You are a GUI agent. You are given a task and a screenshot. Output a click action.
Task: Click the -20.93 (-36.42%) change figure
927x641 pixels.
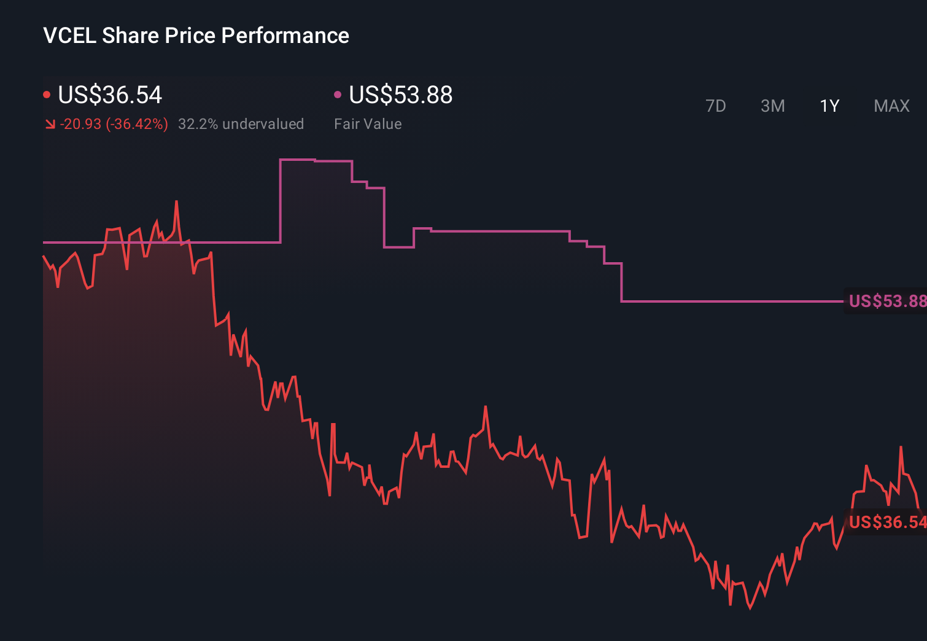point(115,123)
